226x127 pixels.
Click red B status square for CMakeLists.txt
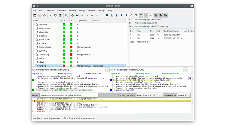tap(71, 47)
